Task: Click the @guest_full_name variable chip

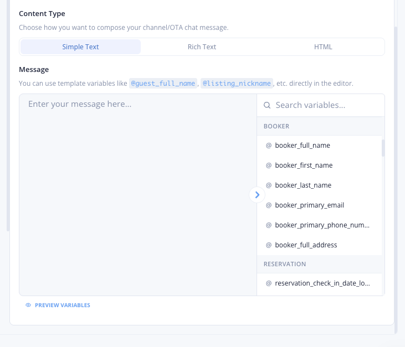Action: tap(163, 84)
